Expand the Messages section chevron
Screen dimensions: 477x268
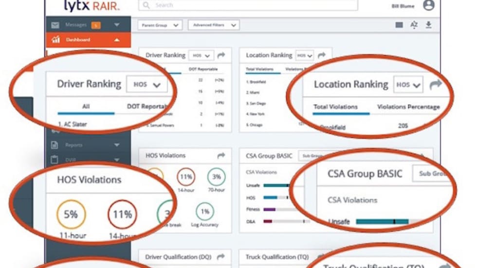point(116,25)
